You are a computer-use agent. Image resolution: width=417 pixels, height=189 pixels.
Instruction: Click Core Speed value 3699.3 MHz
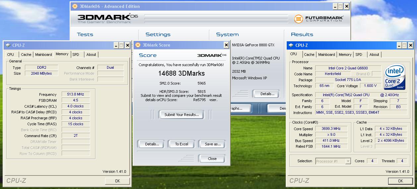tap(331, 129)
